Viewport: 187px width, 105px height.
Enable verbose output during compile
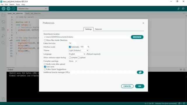(x=70, y=58)
